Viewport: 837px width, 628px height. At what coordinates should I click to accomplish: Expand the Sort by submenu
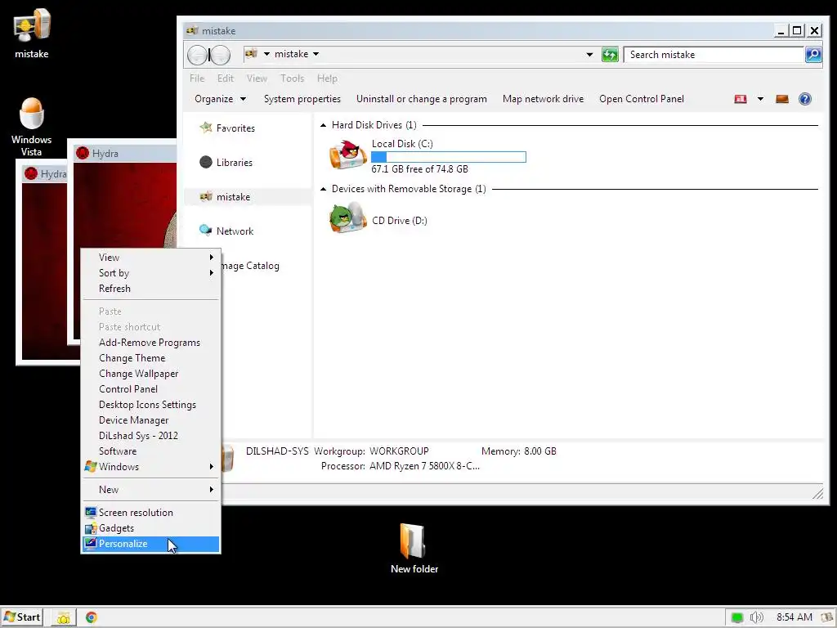150,273
